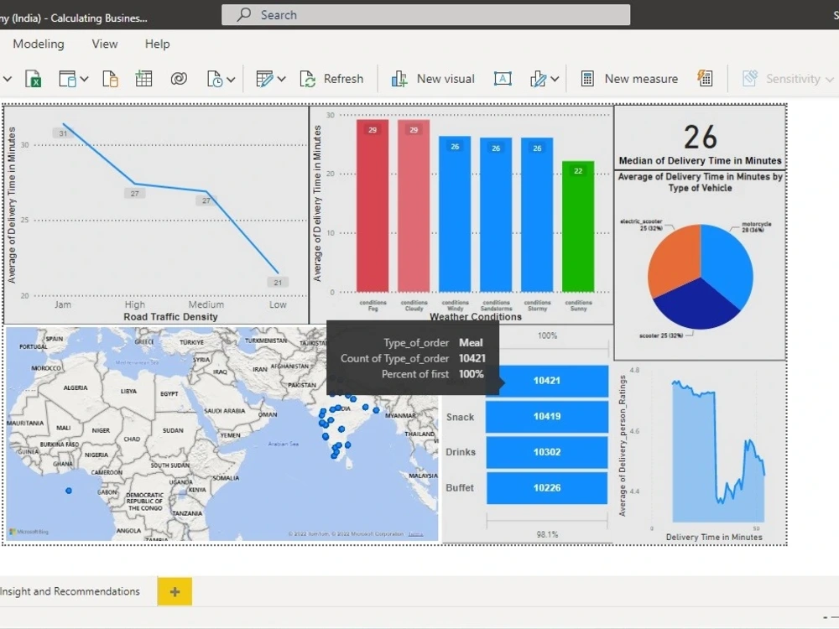Screen dimensions: 839x629
Task: Click the Terms link on the map
Action: [x=416, y=533]
